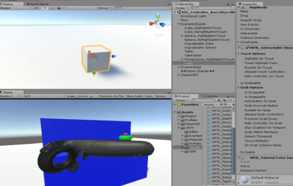Image resolution: width=293 pixels, height=186 pixels.
Task: Select the SteamVR folder icon
Action: pyautogui.click(x=182, y=124)
